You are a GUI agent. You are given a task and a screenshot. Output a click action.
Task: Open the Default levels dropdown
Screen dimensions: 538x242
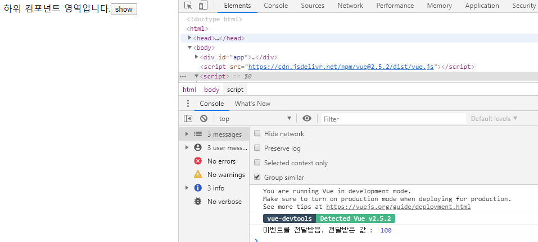click(494, 119)
